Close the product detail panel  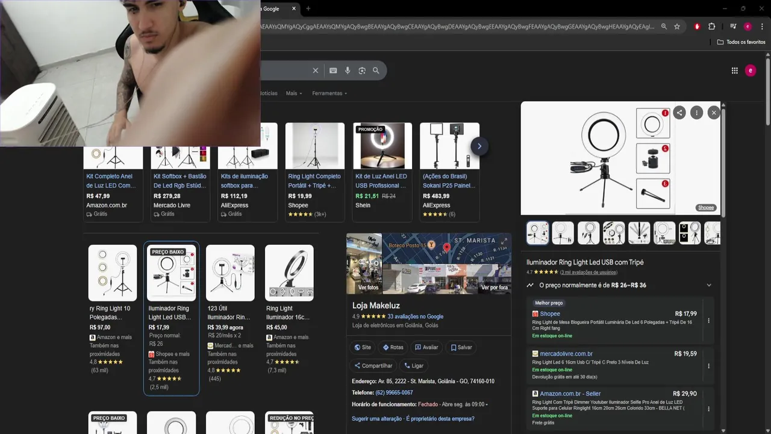pyautogui.click(x=714, y=113)
